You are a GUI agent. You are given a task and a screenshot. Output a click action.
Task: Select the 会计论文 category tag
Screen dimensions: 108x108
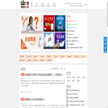pos(84,57)
